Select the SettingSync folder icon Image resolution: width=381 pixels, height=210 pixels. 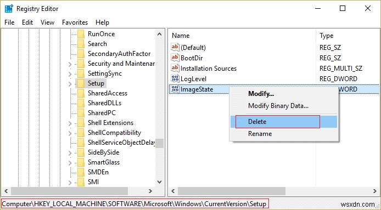[x=81, y=73]
